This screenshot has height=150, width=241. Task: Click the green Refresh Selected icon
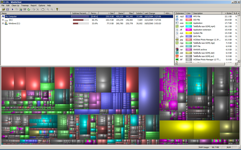[x=29, y=9]
